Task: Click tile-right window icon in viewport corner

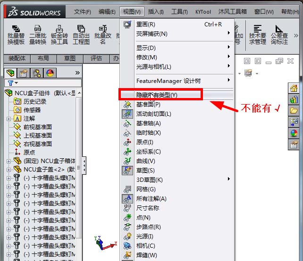Action: (258, 61)
